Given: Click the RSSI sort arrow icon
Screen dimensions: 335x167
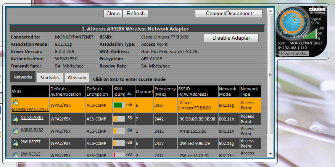Looking at the screenshot, I should click(x=129, y=93).
